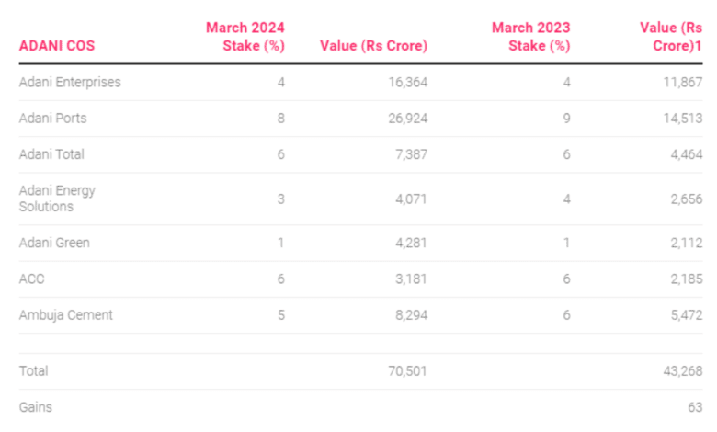The image size is (717, 432).
Task: Select the Adani Enterprises row label
Action: pyautogui.click(x=70, y=83)
